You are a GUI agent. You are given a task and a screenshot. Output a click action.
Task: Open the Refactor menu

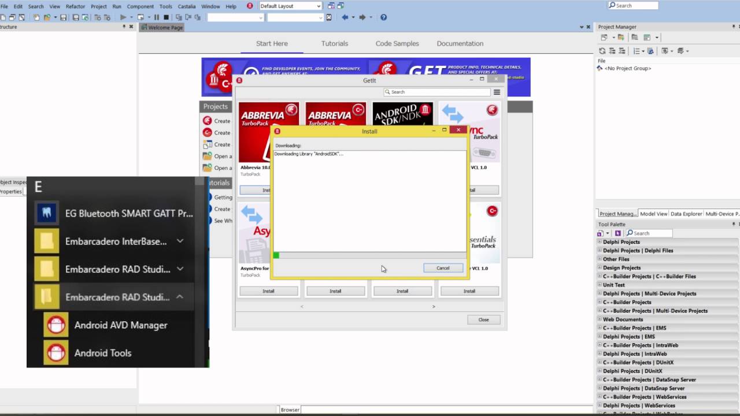point(75,6)
